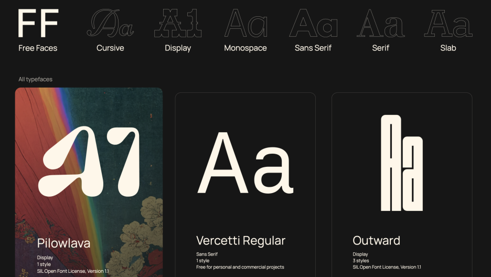Click Vercetti Regular's 1 style text

tap(203, 261)
